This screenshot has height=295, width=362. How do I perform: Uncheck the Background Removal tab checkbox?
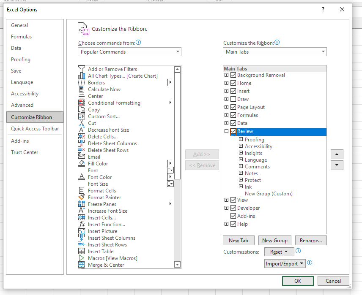point(233,75)
